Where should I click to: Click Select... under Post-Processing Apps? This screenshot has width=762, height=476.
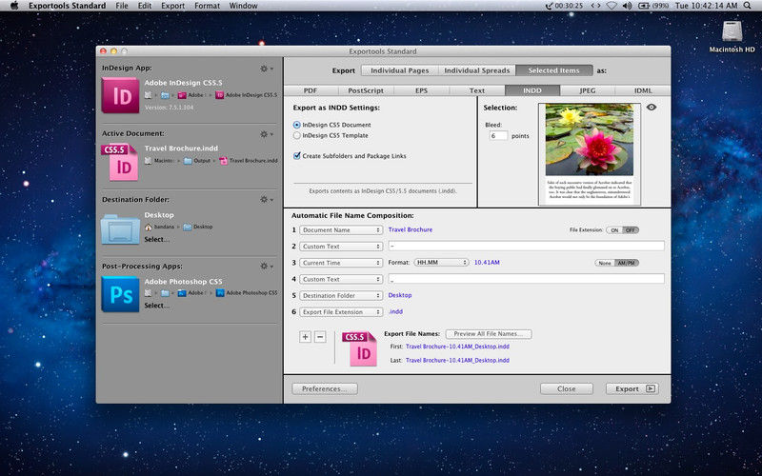[x=156, y=305]
